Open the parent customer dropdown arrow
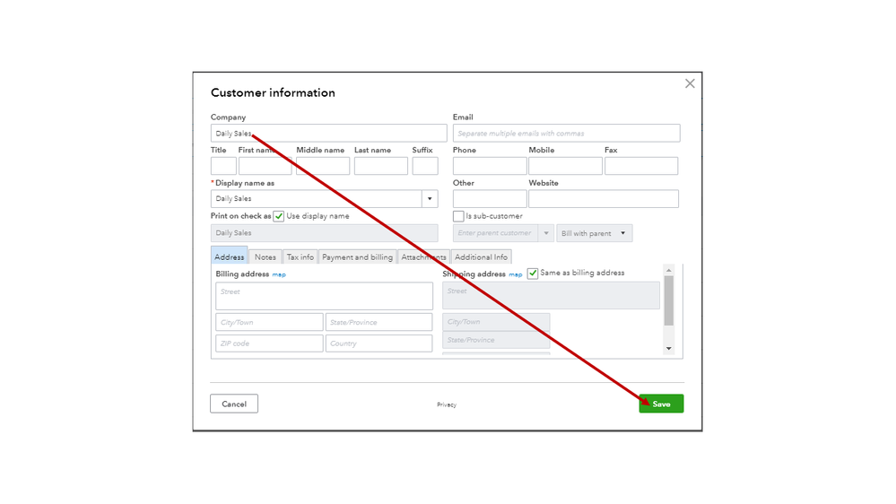896x504 pixels. (546, 233)
